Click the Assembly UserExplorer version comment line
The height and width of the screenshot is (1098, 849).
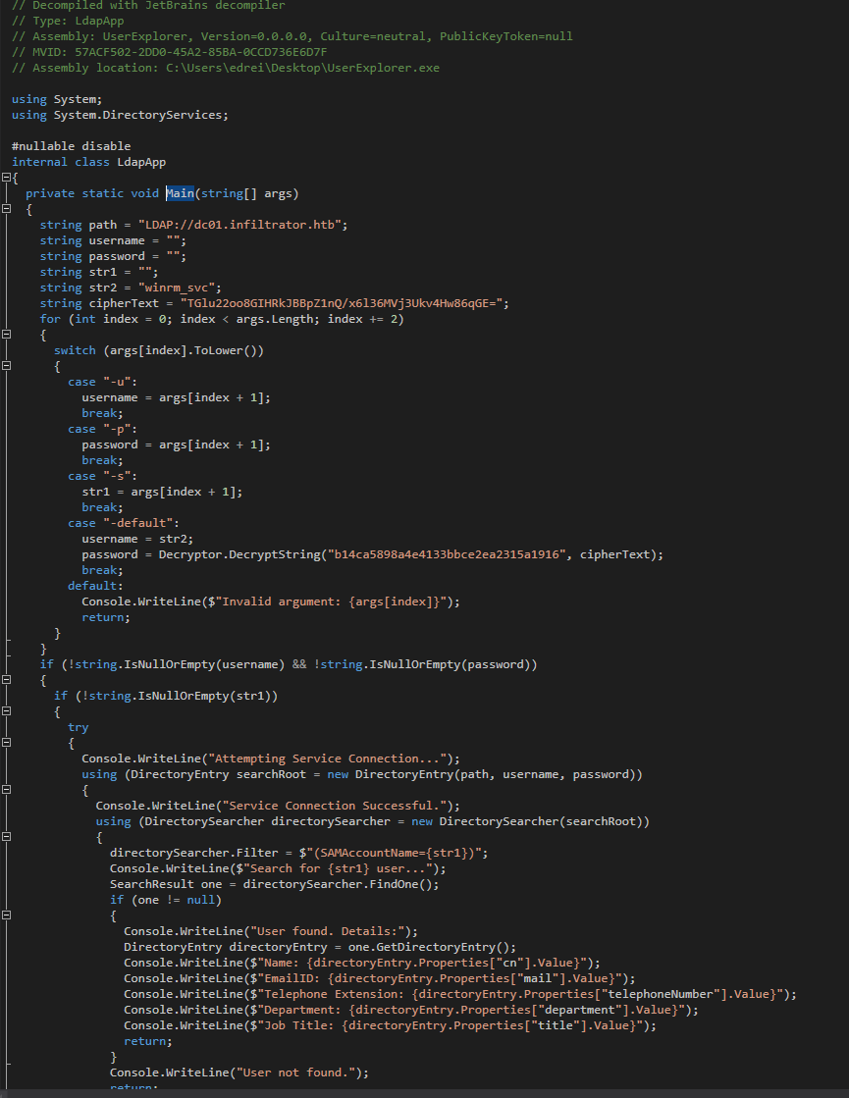pyautogui.click(x=292, y=36)
